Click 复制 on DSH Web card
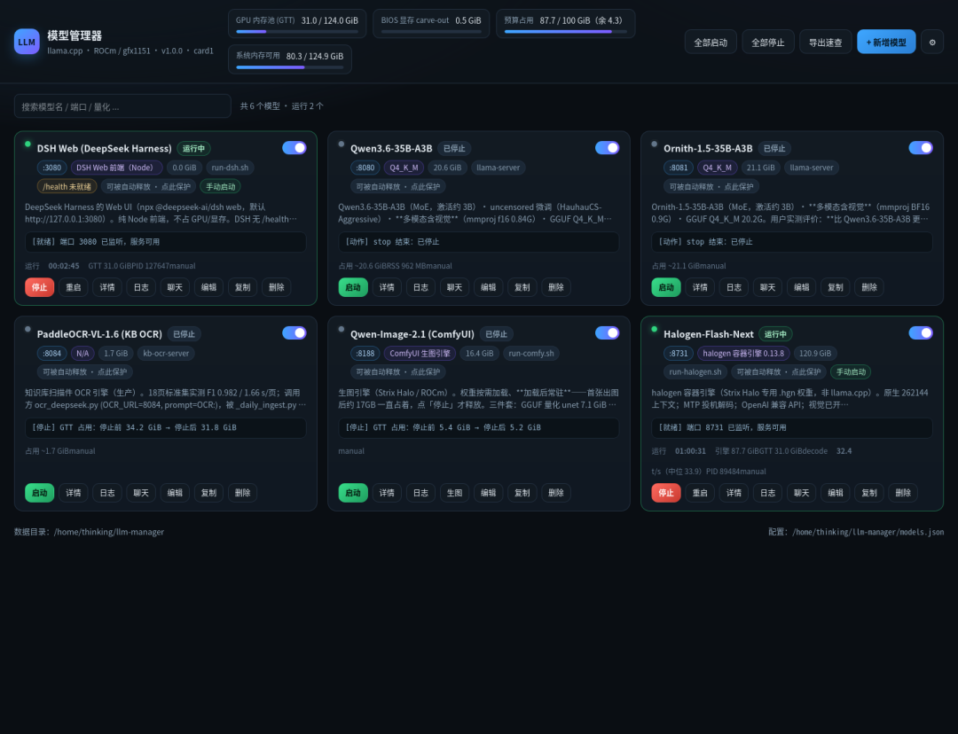The height and width of the screenshot is (734, 958). point(242,287)
